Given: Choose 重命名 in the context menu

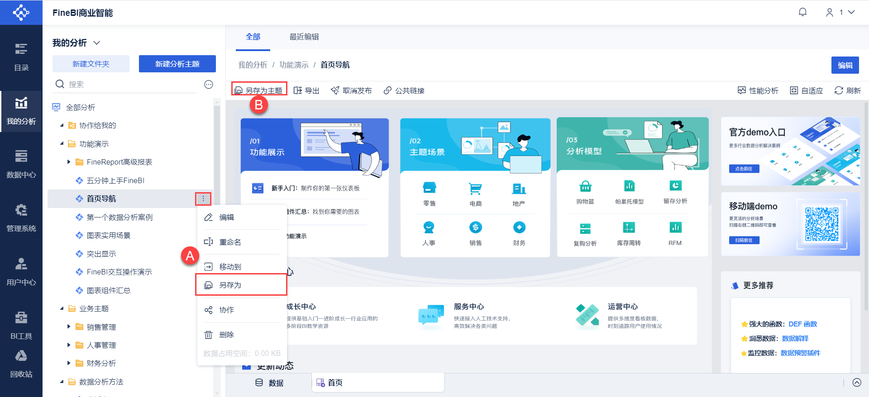Looking at the screenshot, I should (x=242, y=242).
